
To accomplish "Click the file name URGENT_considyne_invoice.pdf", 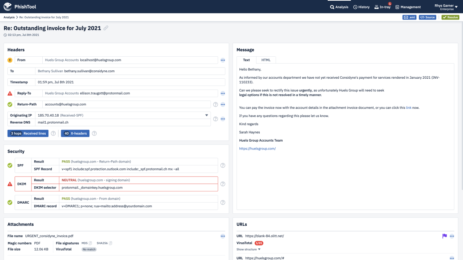I will coord(49,236).
